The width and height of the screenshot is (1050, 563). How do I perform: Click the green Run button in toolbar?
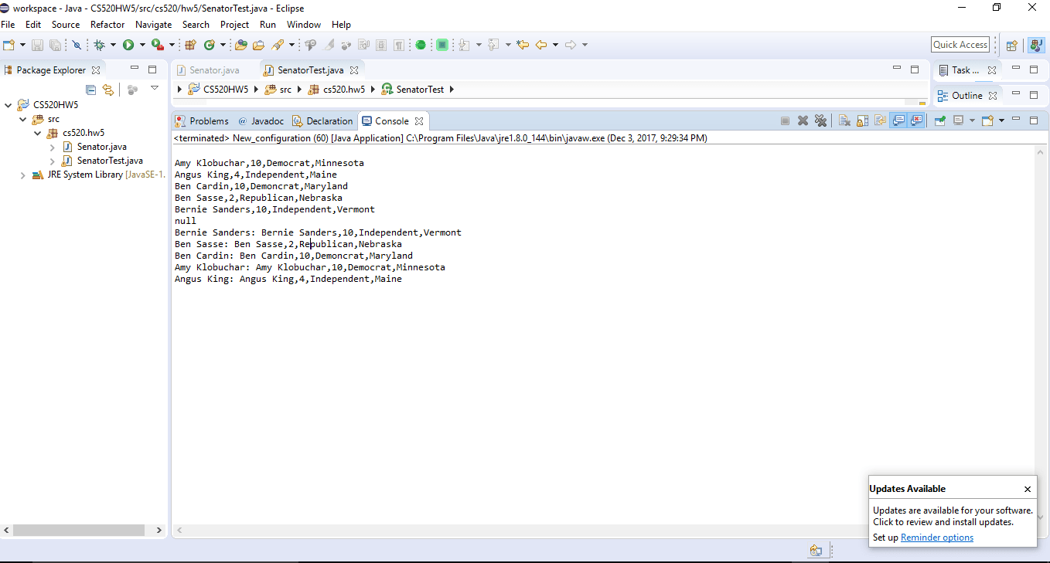128,45
